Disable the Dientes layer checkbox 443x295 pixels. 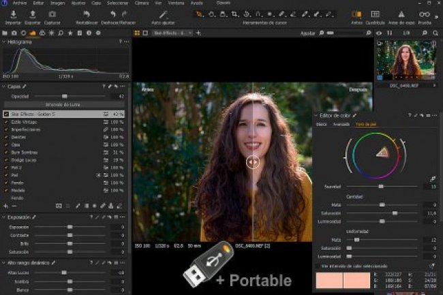(x=6, y=136)
